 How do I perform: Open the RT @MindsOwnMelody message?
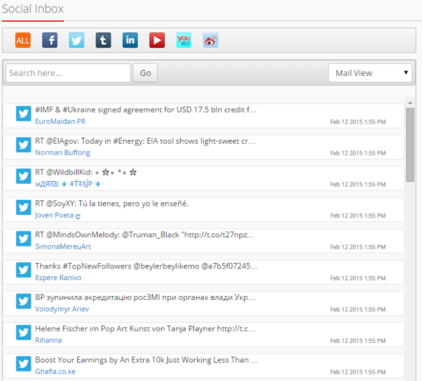(x=144, y=235)
